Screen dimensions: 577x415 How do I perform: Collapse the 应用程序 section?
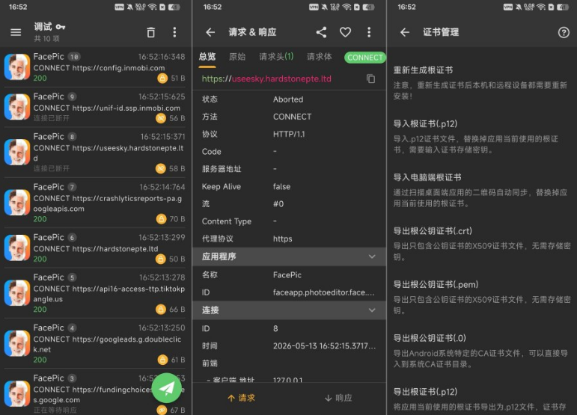coord(289,256)
